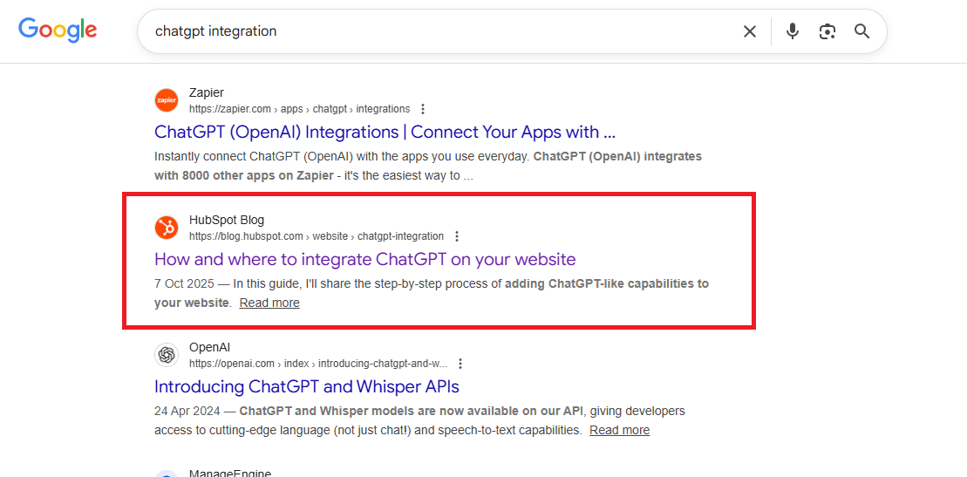Viewport: 967px width, 477px height.
Task: Open 'How and where to integrate ChatGPT' link
Action: (364, 259)
